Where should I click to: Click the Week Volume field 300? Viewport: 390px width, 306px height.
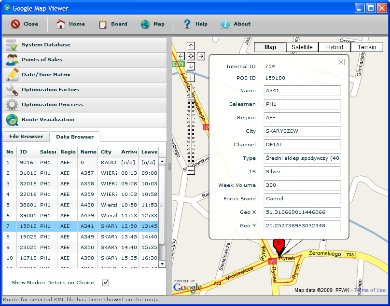(302, 185)
